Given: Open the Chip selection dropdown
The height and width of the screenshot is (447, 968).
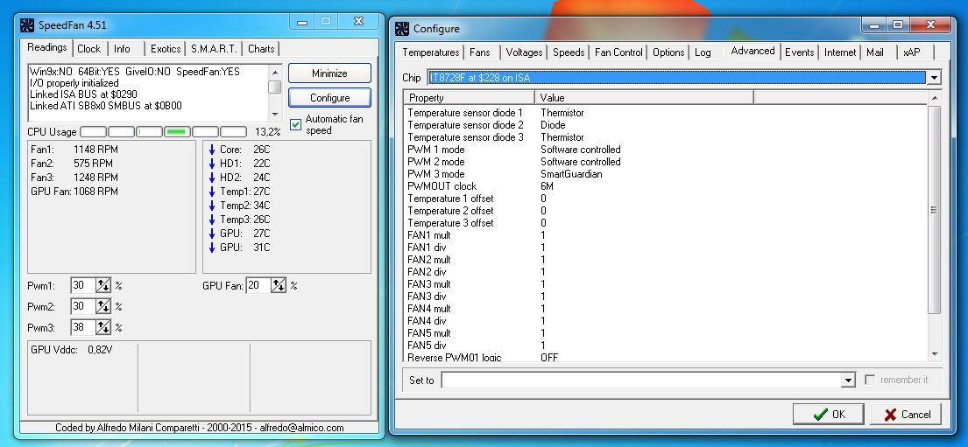Looking at the screenshot, I should click(934, 78).
